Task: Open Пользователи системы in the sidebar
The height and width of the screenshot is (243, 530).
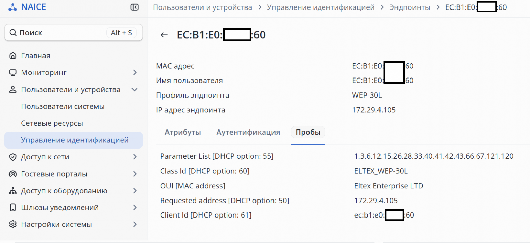Action: [x=63, y=106]
